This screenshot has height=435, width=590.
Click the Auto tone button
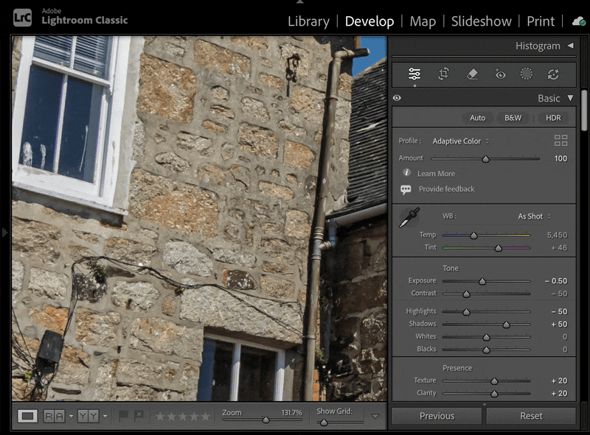tap(477, 118)
